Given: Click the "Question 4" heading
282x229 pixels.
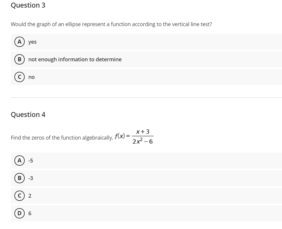Looking at the screenshot, I should 28,115.
